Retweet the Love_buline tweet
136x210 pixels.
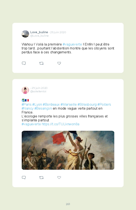41,63
